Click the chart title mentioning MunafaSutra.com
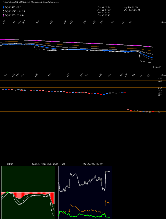 [x=31, y=2]
